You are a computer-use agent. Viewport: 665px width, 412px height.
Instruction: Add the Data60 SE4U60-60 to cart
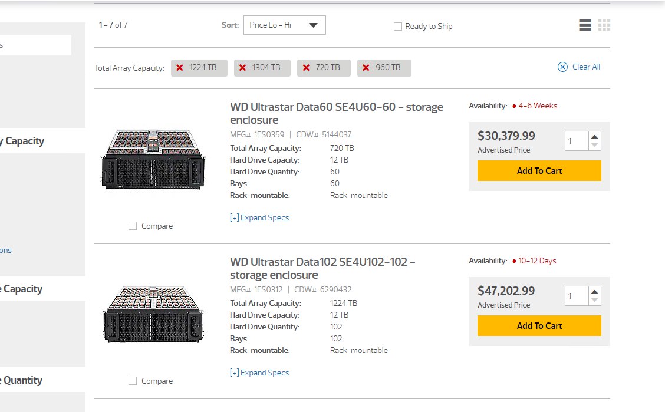click(x=539, y=171)
